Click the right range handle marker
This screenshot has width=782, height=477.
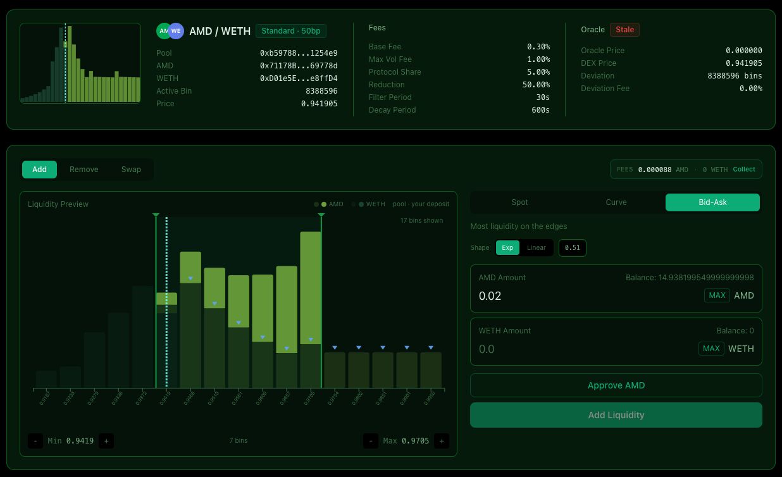(321, 216)
